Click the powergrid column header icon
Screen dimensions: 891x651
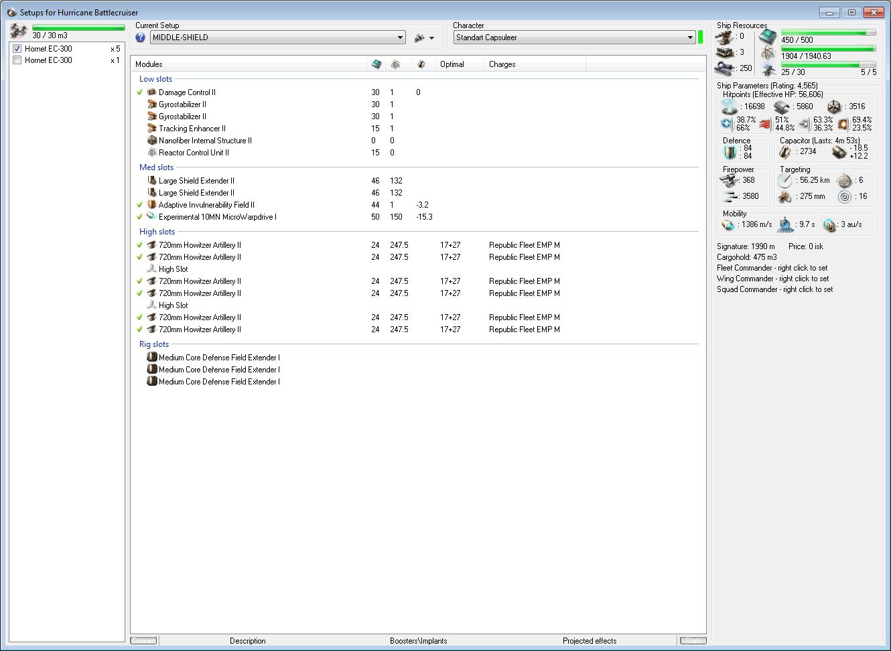pos(395,64)
